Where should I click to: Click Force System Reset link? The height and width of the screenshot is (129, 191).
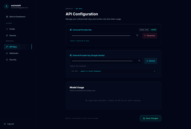coord(82,118)
